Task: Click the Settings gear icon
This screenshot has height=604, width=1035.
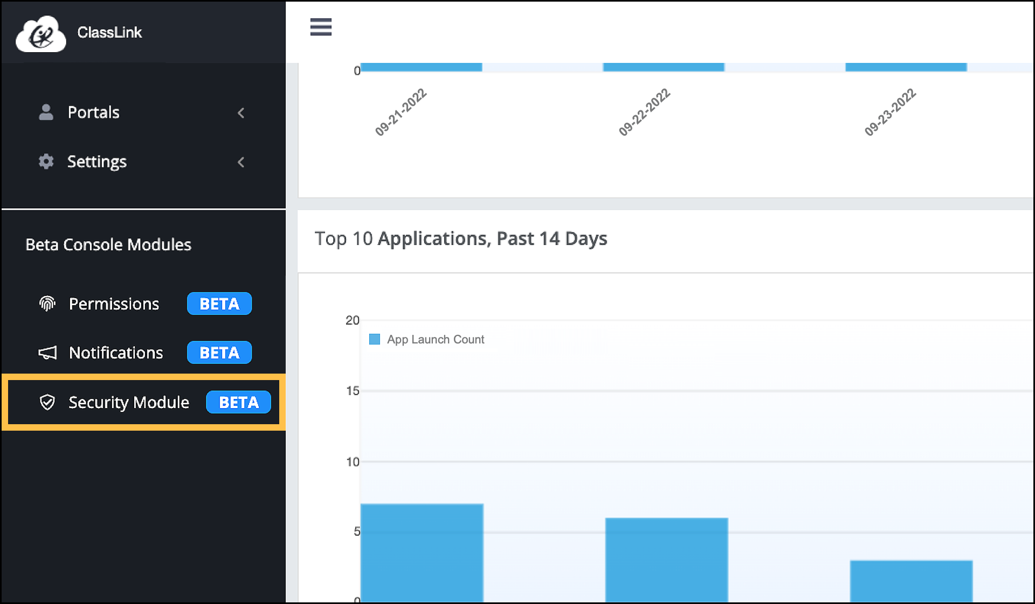Action: tap(46, 161)
